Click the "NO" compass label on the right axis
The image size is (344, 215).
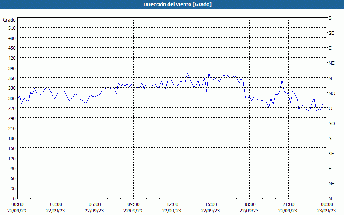332,93
